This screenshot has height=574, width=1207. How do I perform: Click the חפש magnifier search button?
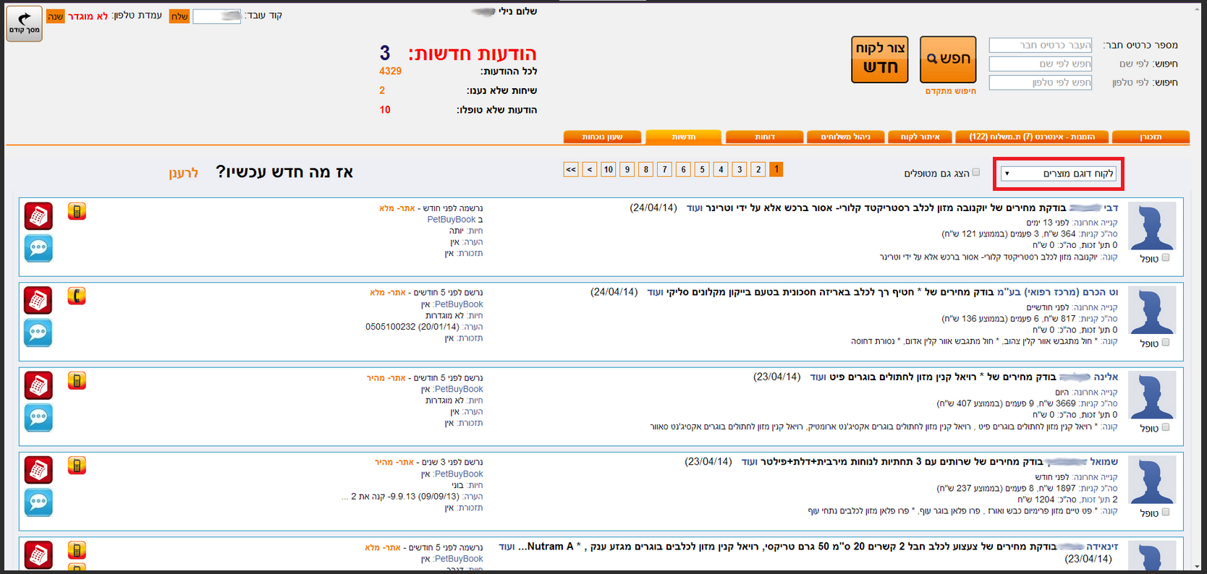click(948, 59)
